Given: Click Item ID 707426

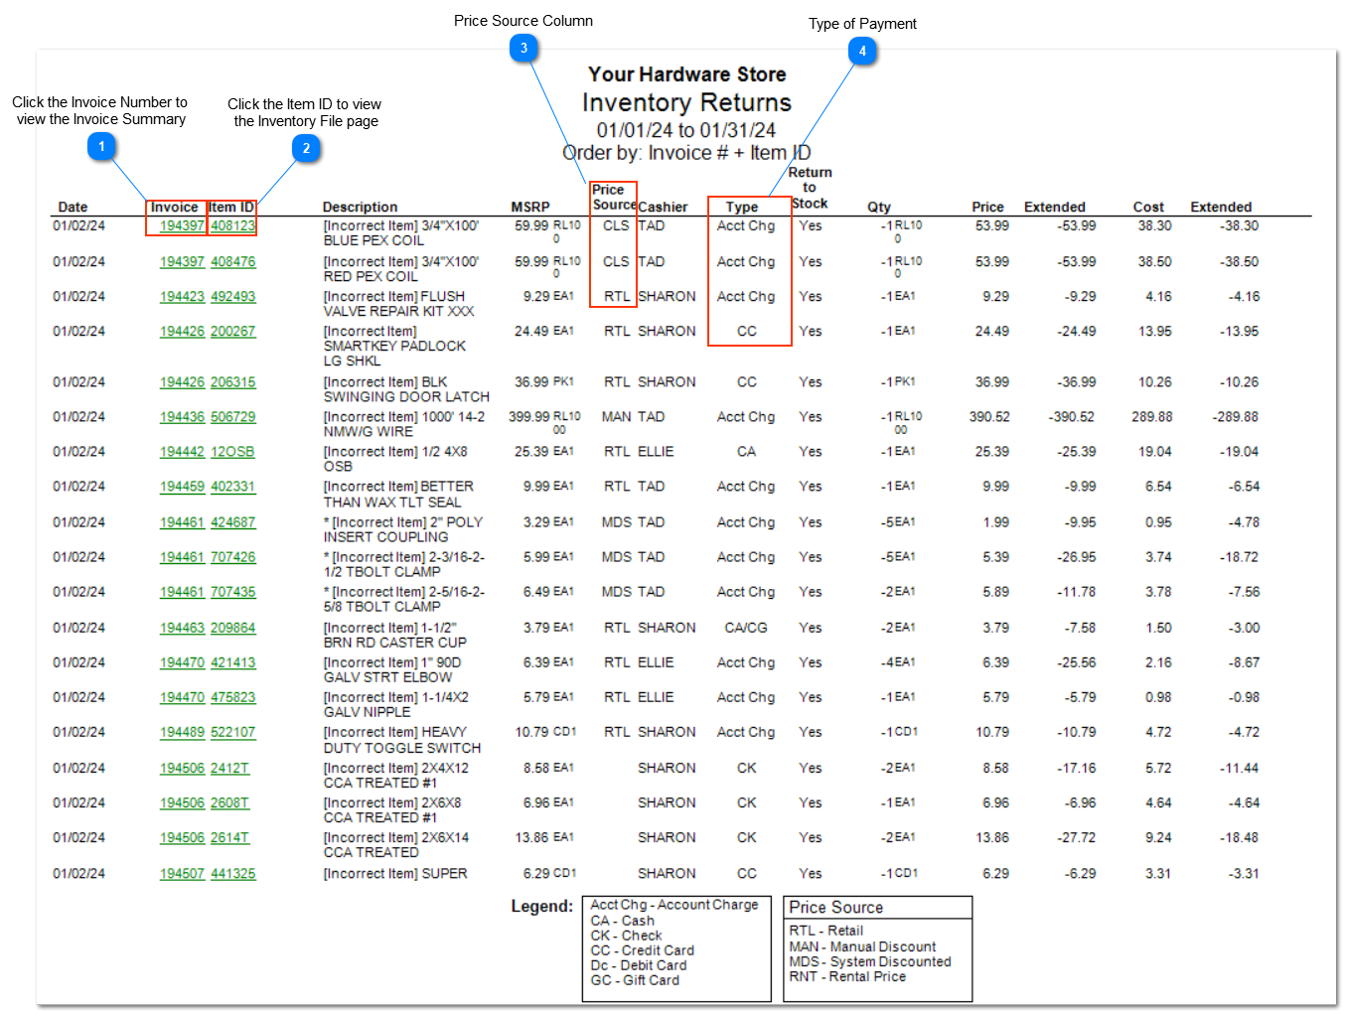Looking at the screenshot, I should click(232, 557).
